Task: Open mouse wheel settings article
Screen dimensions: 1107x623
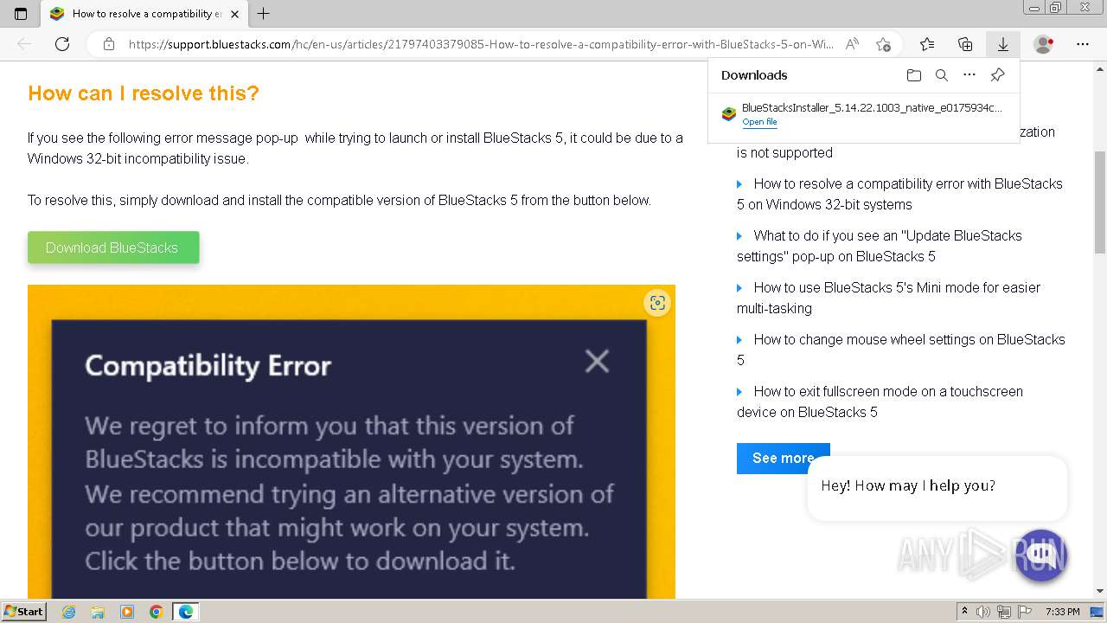Action: tap(900, 350)
